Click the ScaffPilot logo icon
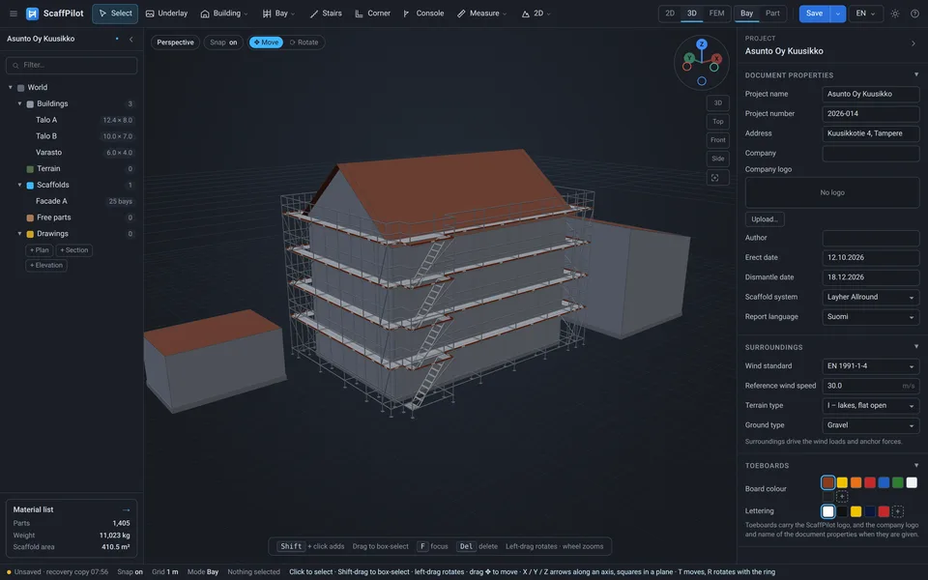Viewport: 928px width, 580px height. pos(32,14)
